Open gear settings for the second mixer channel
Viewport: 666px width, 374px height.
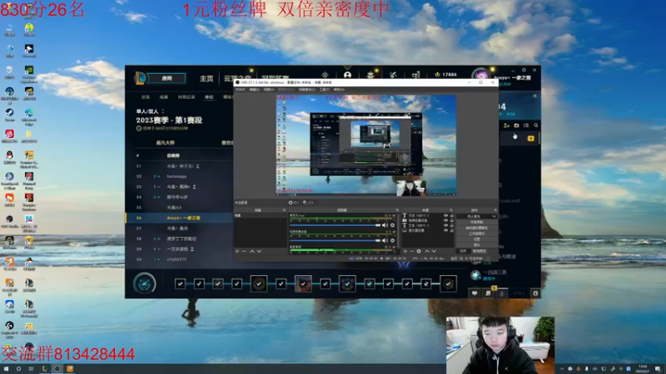(392, 240)
